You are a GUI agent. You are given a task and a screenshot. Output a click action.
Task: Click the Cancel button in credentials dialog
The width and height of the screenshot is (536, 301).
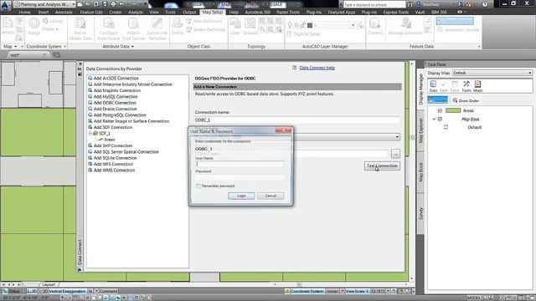click(x=271, y=196)
